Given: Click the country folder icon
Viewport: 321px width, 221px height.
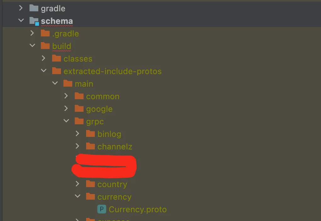Looking at the screenshot, I should coord(90,184).
